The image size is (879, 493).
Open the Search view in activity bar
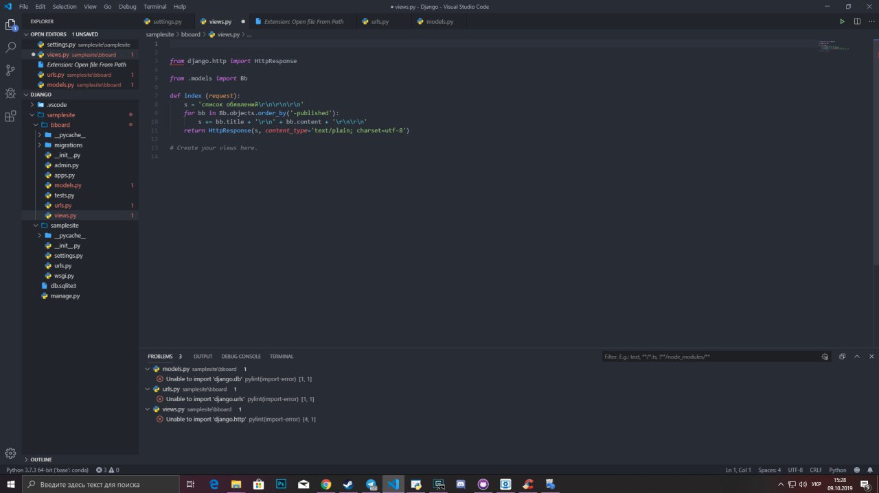pyautogui.click(x=10, y=47)
